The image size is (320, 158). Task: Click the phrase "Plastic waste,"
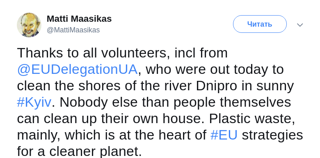pyautogui.click(x=252, y=119)
